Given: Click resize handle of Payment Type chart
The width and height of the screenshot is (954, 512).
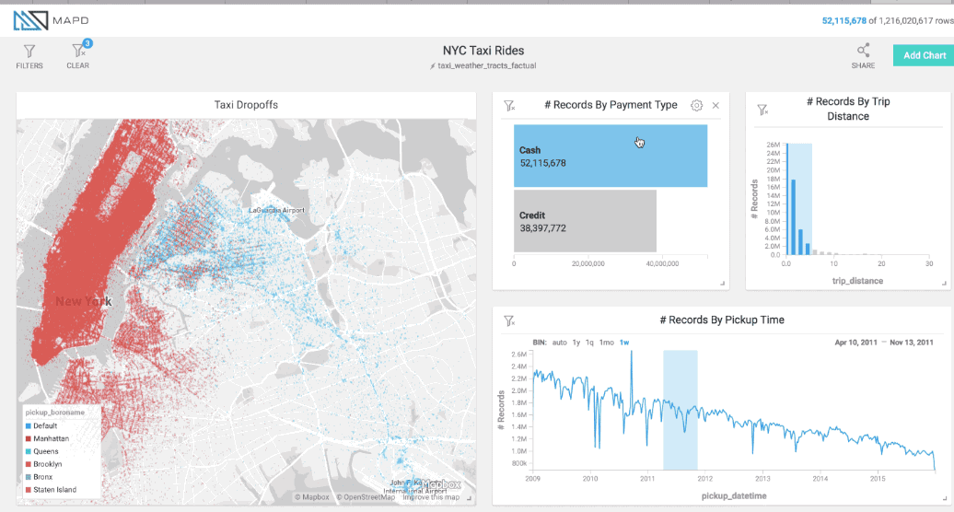Looking at the screenshot, I should coord(722,283).
